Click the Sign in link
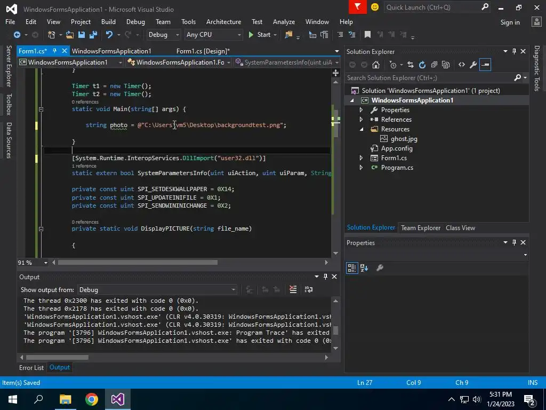 (x=510, y=22)
